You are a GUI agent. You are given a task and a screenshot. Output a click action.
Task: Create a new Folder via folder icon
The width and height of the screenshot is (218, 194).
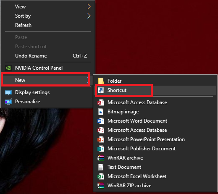pos(101,81)
